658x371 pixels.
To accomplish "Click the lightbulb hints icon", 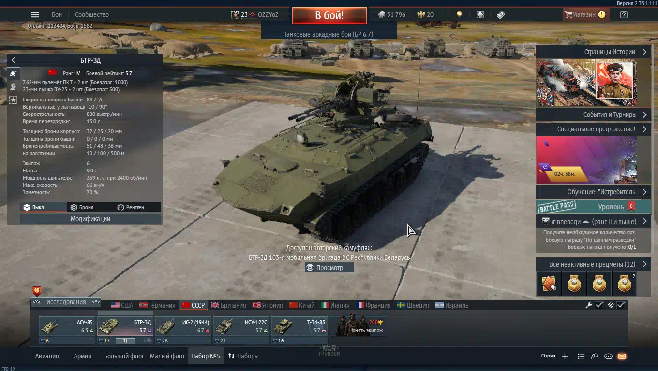I will coord(459,14).
